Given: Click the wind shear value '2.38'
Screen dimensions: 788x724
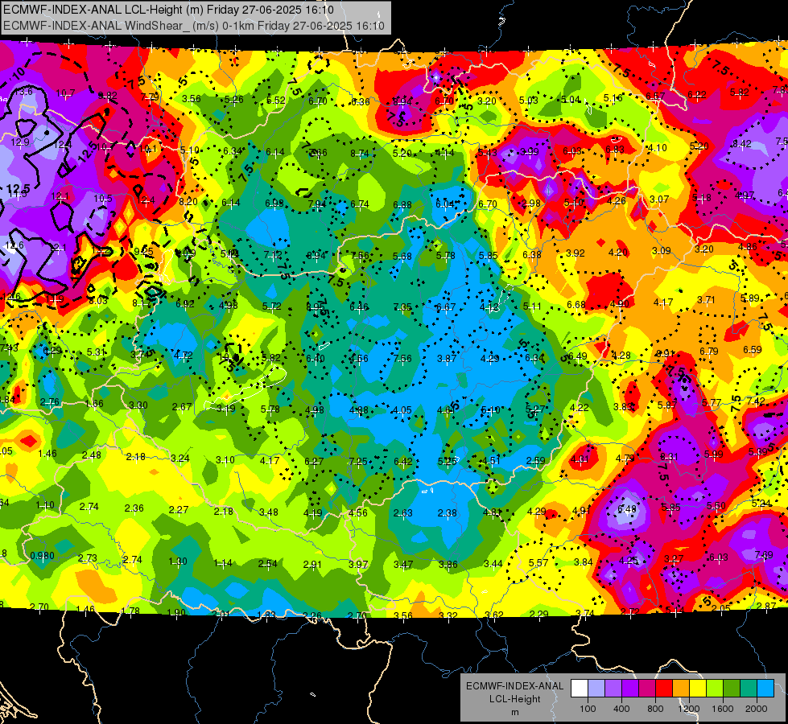Looking at the screenshot, I should pyautogui.click(x=448, y=513).
